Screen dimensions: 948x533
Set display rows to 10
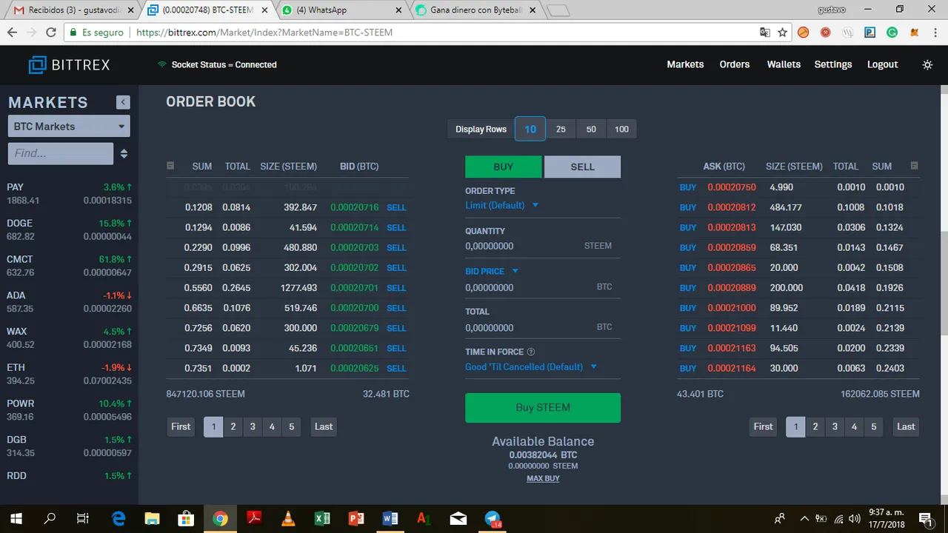coord(530,129)
